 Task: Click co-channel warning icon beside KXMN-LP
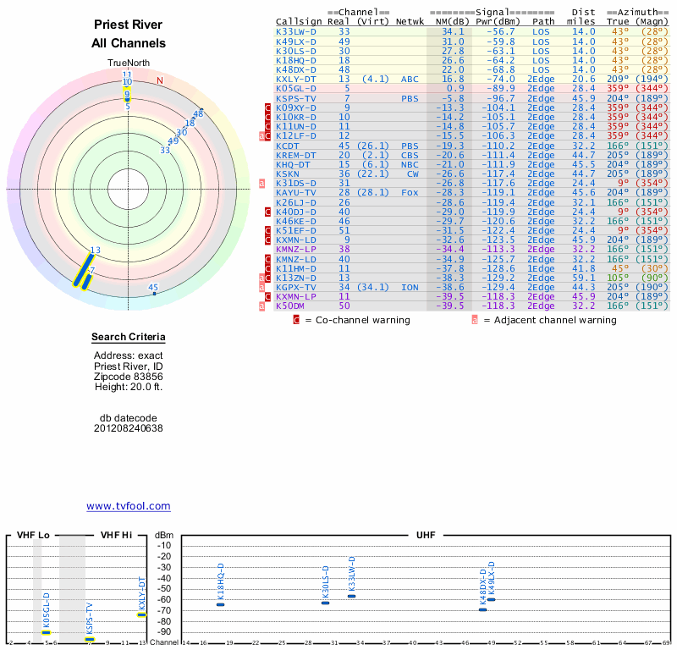pyautogui.click(x=268, y=296)
